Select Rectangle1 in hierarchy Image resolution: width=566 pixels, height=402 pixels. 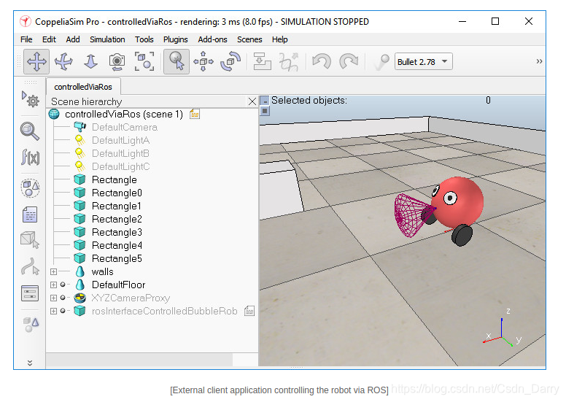coord(116,206)
